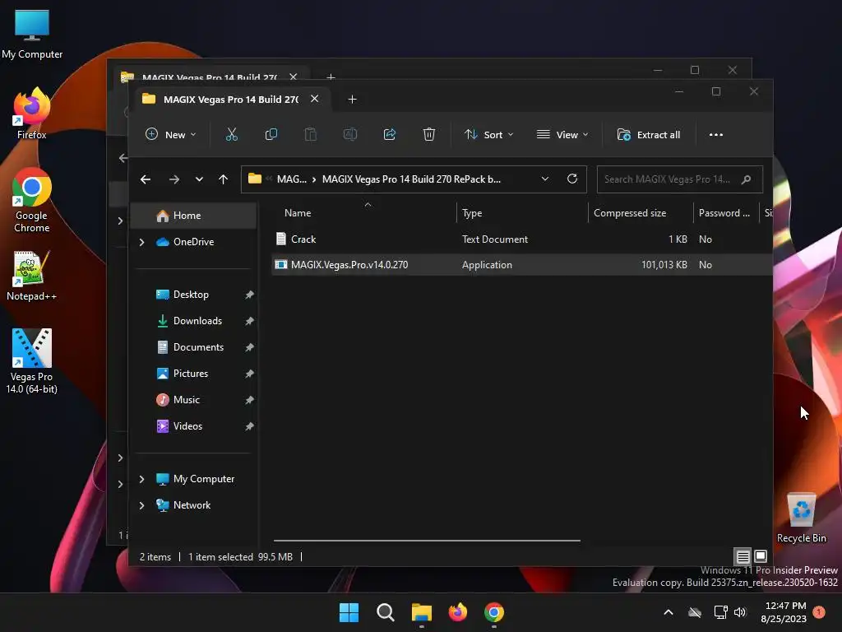Screen dimensions: 842x632
Task: Go forward with the right arrow
Action: pyautogui.click(x=174, y=179)
